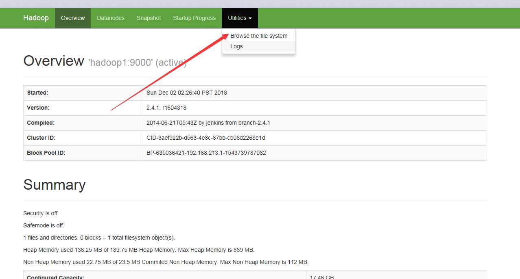Select the Heap Memory used line
520x279 pixels.
coord(139,250)
